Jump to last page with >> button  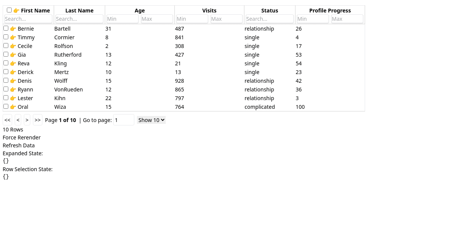(37, 120)
